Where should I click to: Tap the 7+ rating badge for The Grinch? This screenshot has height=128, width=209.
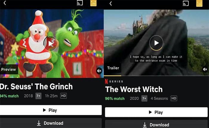coord(39,96)
